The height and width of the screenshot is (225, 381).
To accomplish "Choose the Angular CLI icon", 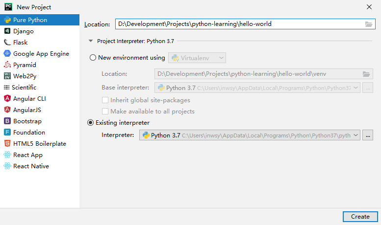I will coord(7,98).
